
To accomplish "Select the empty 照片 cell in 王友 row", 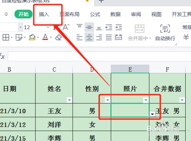I will [130, 110].
